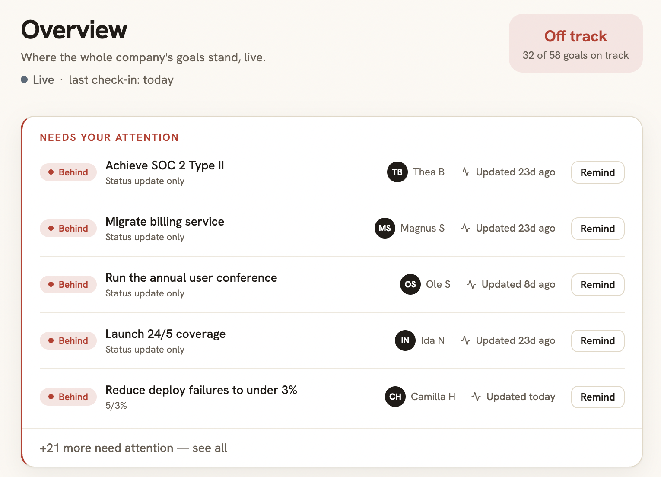Viewport: 661px width, 477px height.
Task: Click the name 'Camilla H'
Action: (433, 397)
